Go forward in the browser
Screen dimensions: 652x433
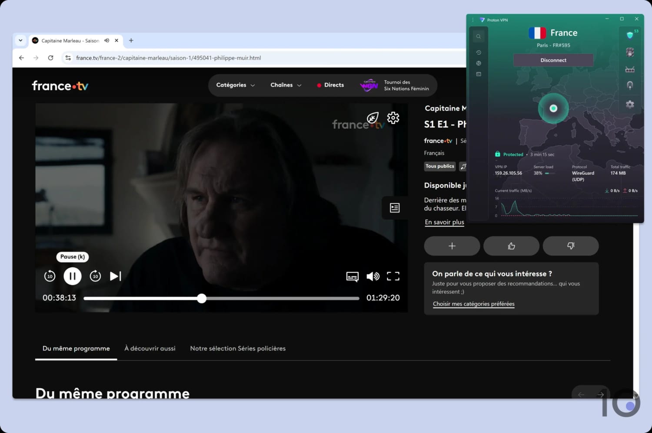coord(36,58)
